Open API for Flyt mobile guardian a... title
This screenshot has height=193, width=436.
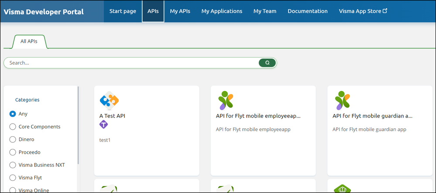click(372, 116)
